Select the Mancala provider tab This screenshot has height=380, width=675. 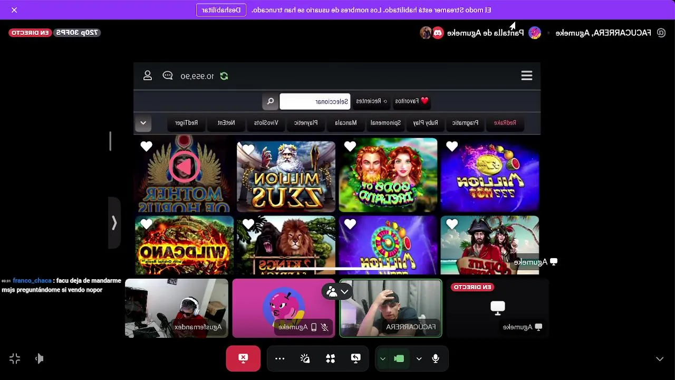point(346,123)
